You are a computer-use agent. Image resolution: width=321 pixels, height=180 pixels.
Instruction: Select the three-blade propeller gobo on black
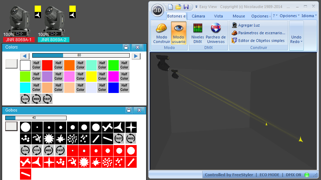[119, 127]
